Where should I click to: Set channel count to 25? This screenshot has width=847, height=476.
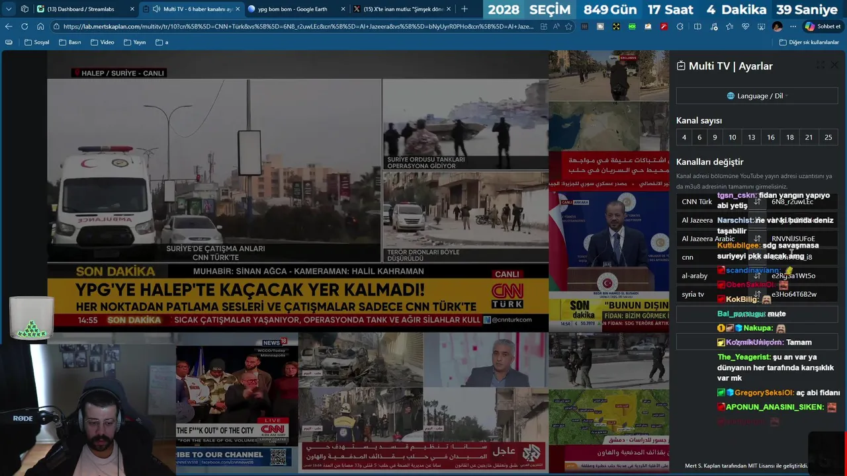[828, 138]
